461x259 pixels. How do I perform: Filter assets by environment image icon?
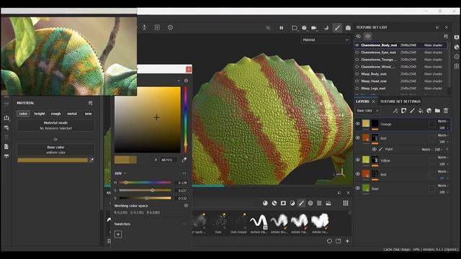(x=328, y=203)
